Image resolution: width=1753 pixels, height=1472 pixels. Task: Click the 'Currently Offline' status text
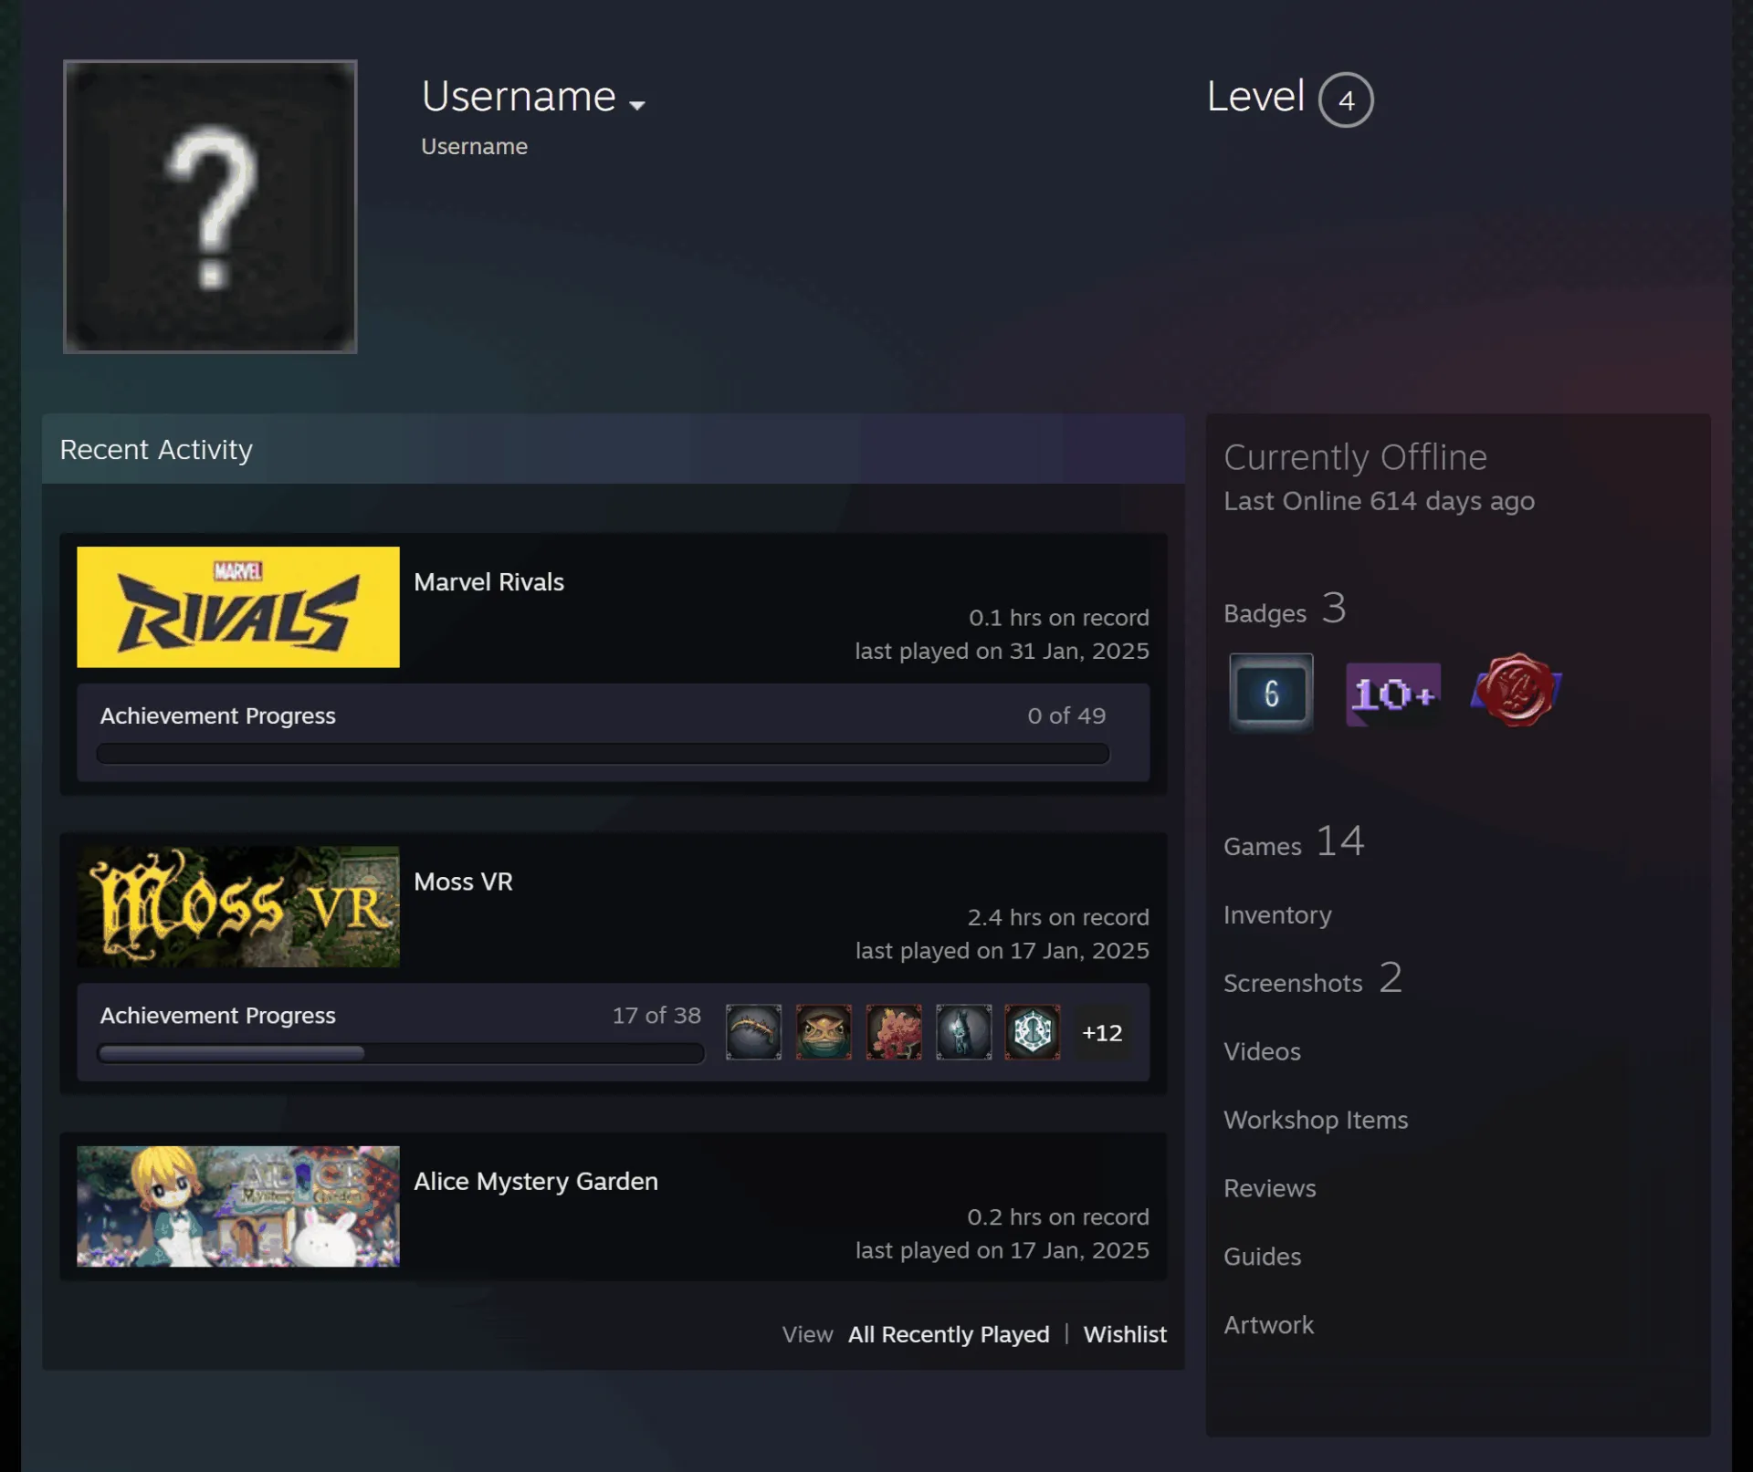pyautogui.click(x=1355, y=457)
